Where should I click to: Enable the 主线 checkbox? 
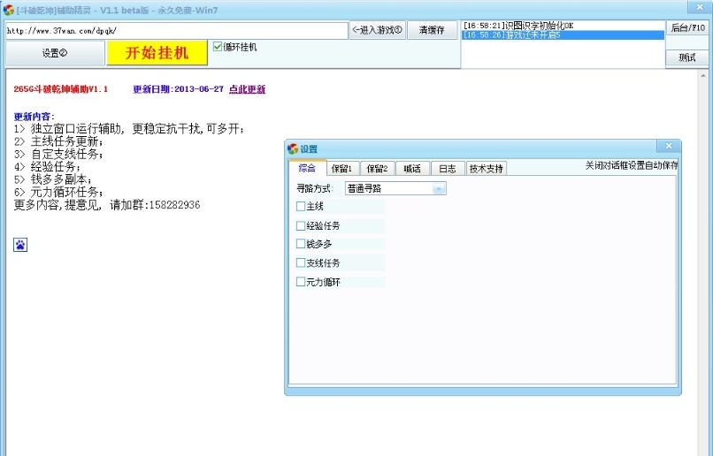click(301, 206)
